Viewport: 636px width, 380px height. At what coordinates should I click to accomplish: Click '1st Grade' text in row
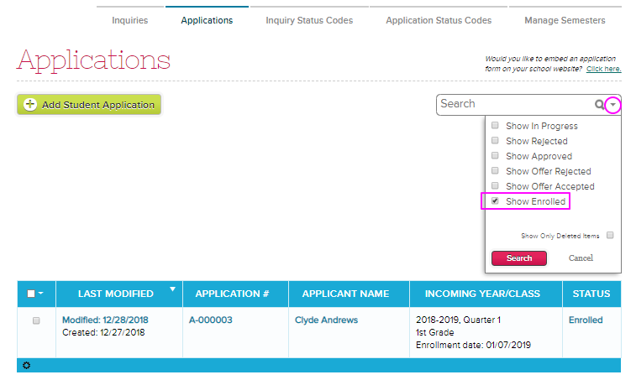[435, 332]
